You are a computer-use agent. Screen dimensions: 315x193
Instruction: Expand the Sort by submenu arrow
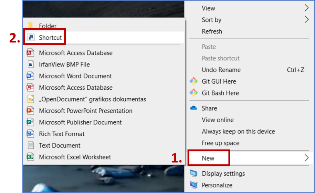306,20
